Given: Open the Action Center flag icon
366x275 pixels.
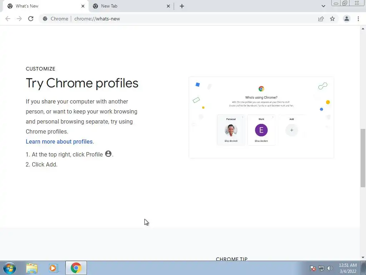Looking at the screenshot, I should point(312,268).
